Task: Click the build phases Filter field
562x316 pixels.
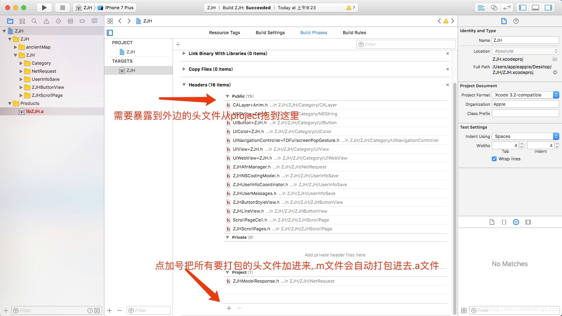Action: point(406,44)
